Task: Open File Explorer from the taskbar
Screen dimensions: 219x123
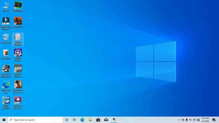Action: pos(90,120)
